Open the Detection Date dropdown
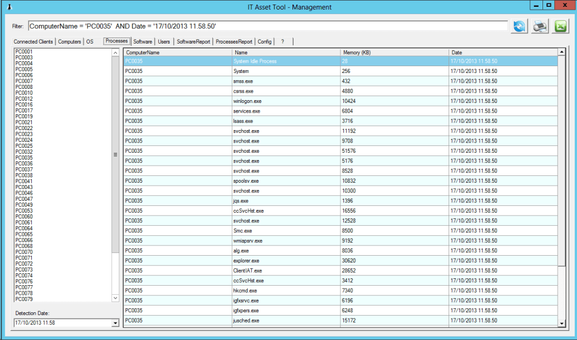The height and width of the screenshot is (340, 577). (115, 323)
